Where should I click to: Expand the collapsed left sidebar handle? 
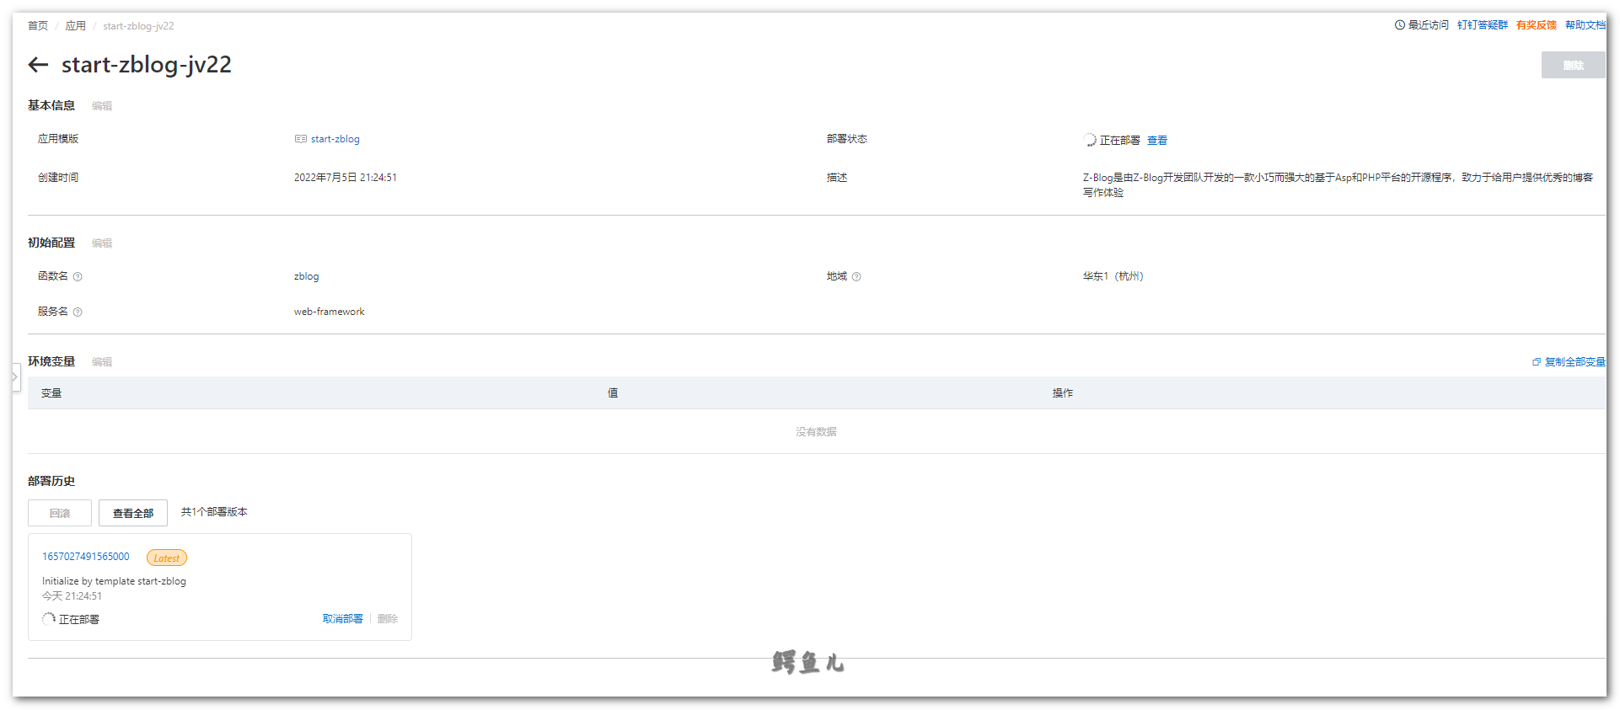[x=15, y=376]
